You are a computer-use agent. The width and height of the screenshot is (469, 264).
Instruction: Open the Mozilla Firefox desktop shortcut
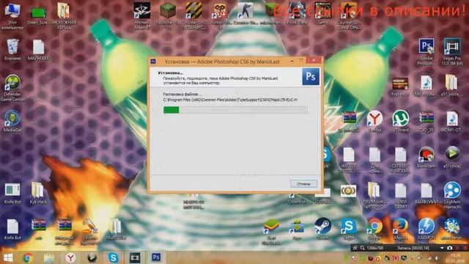401,230
